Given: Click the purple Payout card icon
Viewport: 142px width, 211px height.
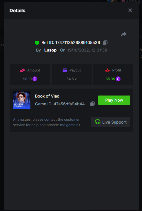Looking at the screenshot, I should 65,70.
